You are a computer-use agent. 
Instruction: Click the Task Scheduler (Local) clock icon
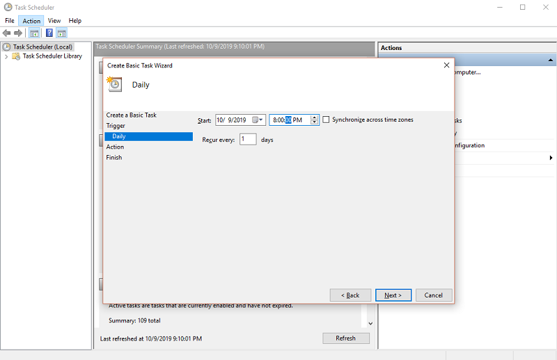pos(7,47)
